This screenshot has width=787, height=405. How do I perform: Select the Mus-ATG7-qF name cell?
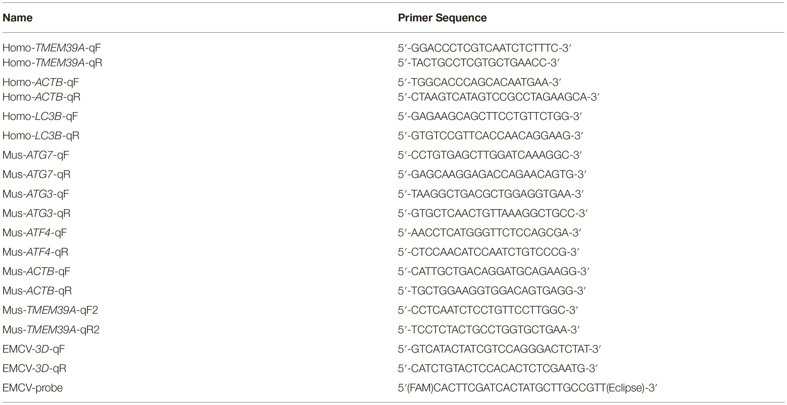[36, 155]
